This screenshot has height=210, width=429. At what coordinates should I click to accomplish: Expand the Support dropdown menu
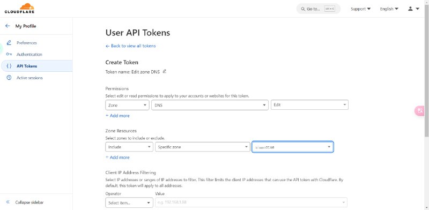tap(360, 9)
